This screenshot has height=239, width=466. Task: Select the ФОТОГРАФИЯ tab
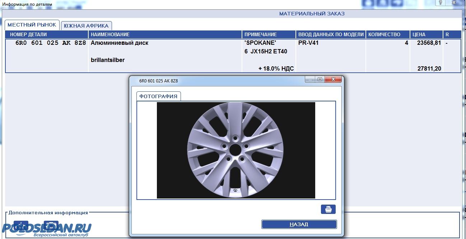(158, 96)
